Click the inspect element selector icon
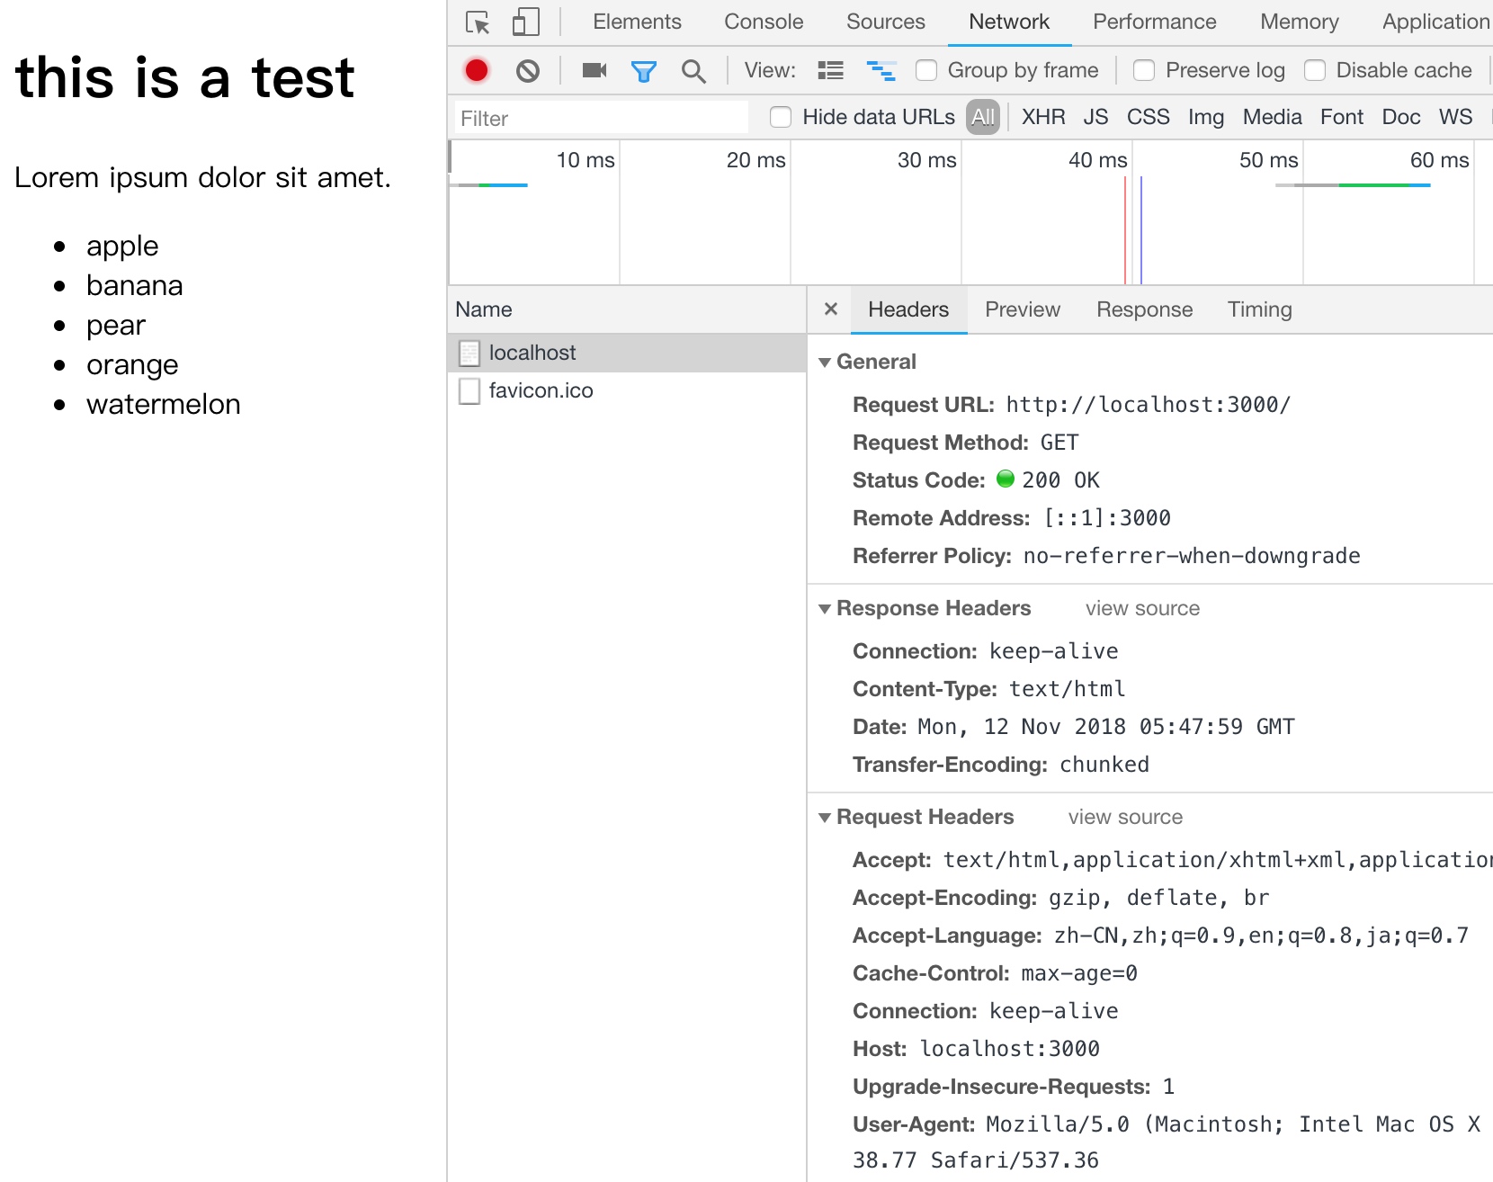Image resolution: width=1493 pixels, height=1182 pixels. tap(478, 22)
